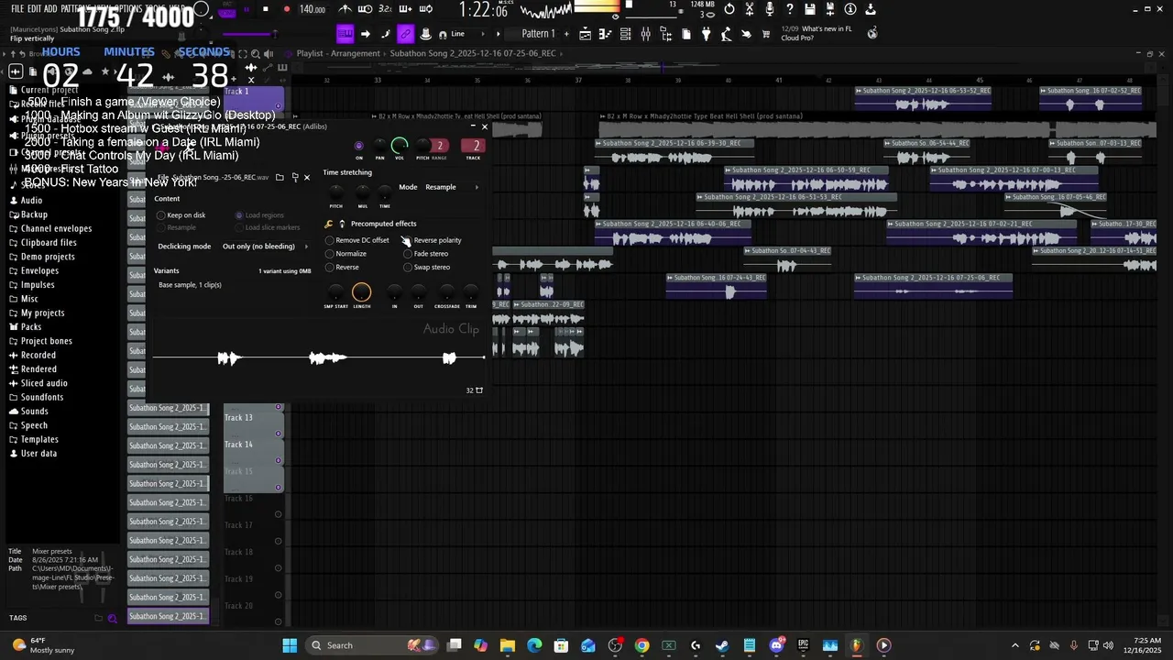This screenshot has width=1173, height=660.
Task: Click the orange LENGTH knob
Action: 361,292
